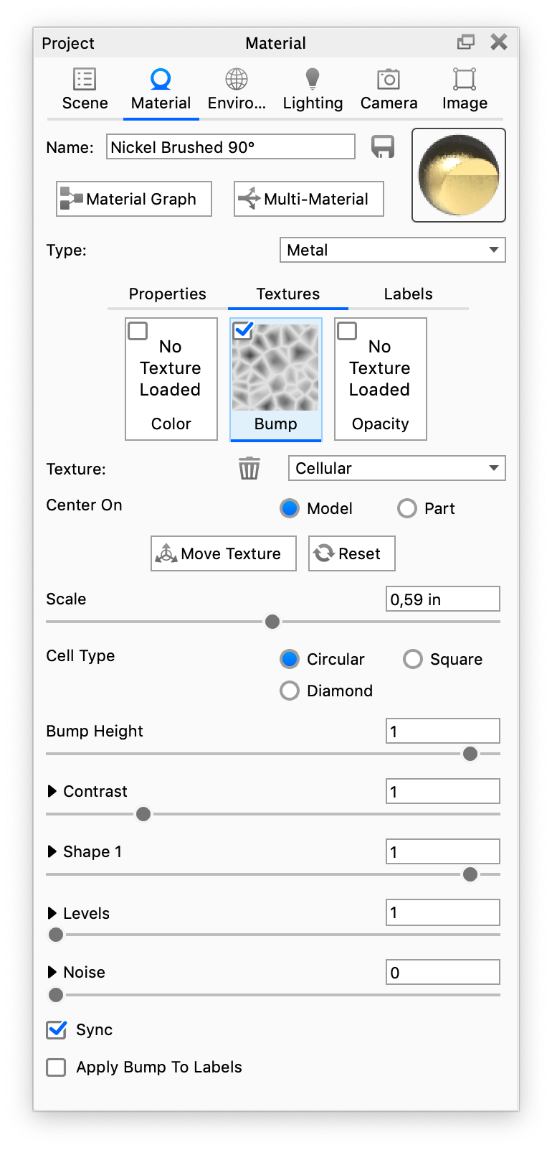Choose Square cell type
The image size is (552, 1150).
pos(413,659)
